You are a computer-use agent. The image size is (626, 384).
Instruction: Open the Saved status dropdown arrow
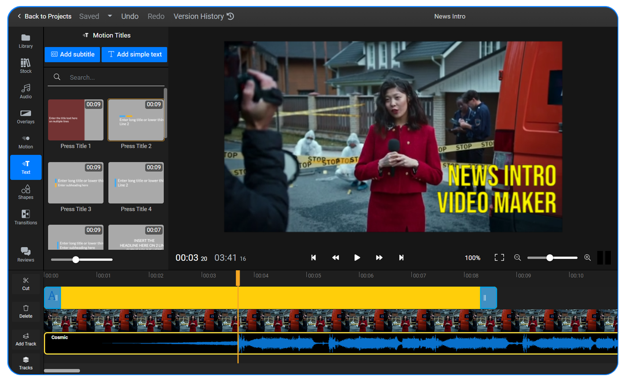tap(109, 16)
